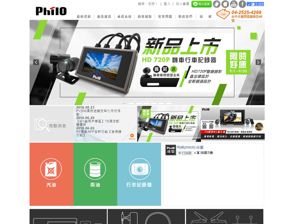The image size is (298, 224).
Task: Click news date 2018-06-05
Action: (85, 128)
